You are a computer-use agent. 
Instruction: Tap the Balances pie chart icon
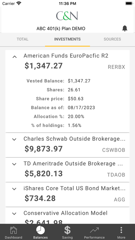[x=41, y=230]
